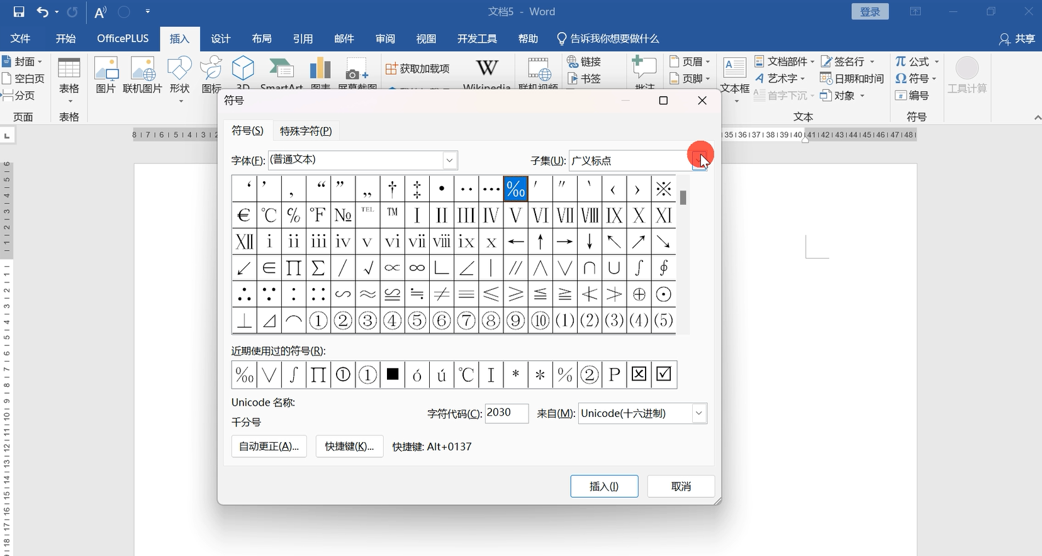Select the Roman numeral Ⅻ in the grid
The image size is (1042, 556).
[x=244, y=242]
